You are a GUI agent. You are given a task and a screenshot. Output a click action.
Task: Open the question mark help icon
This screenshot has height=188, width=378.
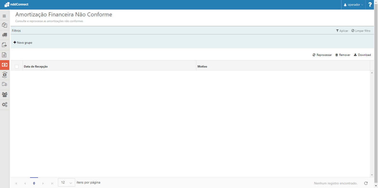coord(370,4)
